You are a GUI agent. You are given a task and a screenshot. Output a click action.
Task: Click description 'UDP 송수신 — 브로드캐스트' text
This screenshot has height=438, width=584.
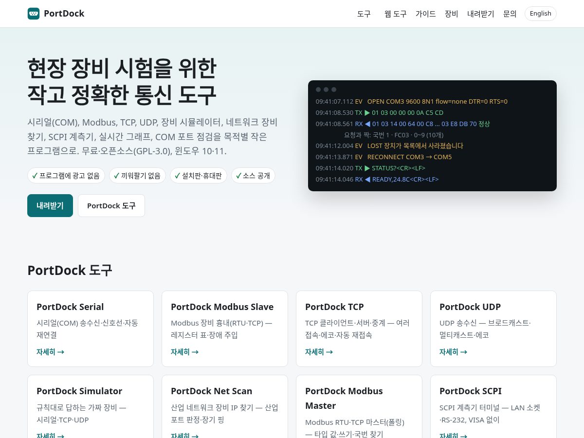pyautogui.click(x=485, y=329)
